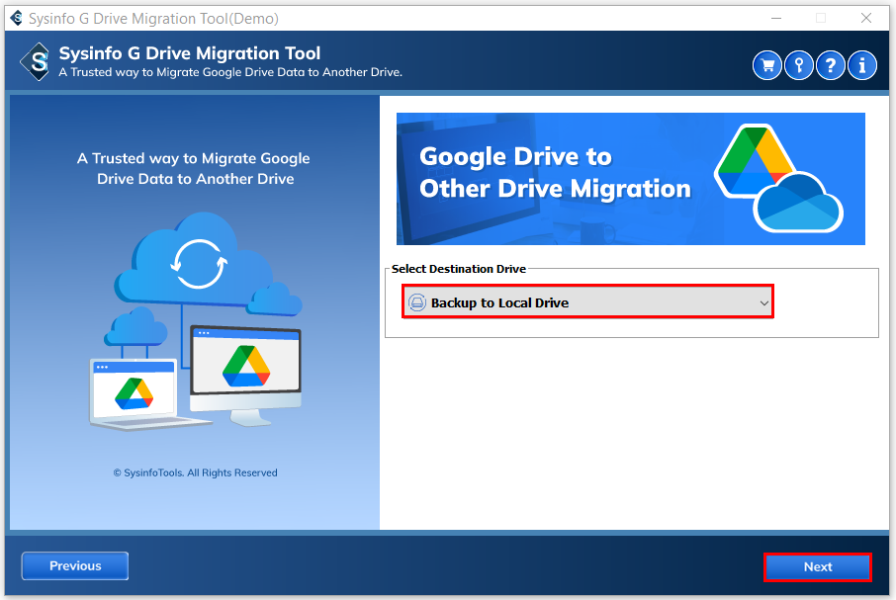Go to the Next step

tap(818, 567)
